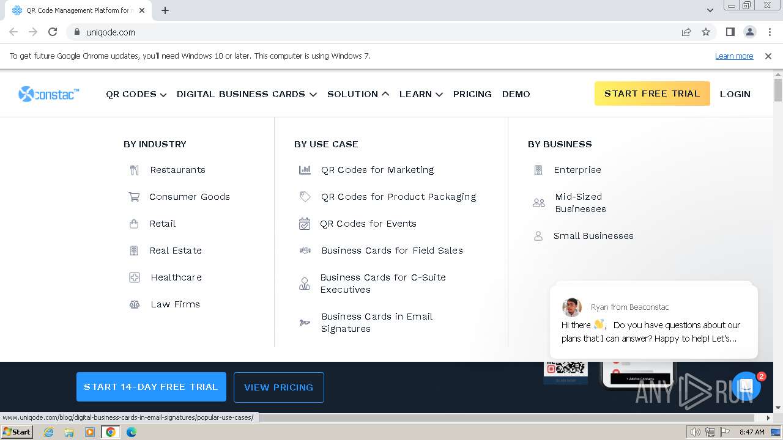Click the Email Signatures pen icon
The image size is (783, 440).
tap(305, 323)
